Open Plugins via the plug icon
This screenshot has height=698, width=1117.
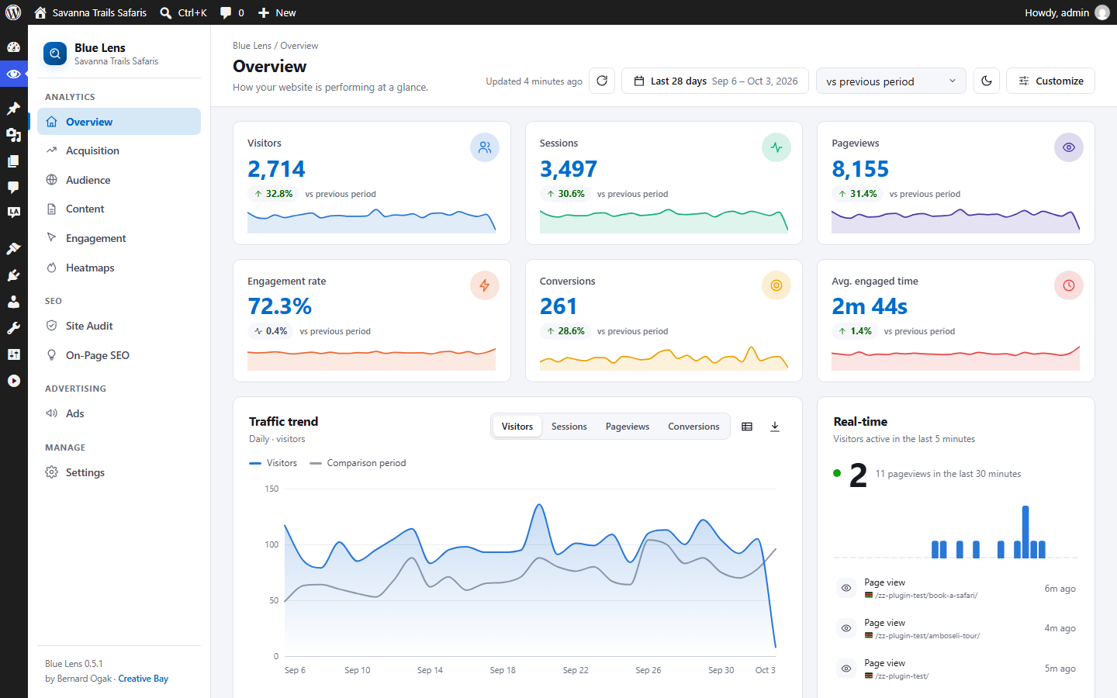13,275
